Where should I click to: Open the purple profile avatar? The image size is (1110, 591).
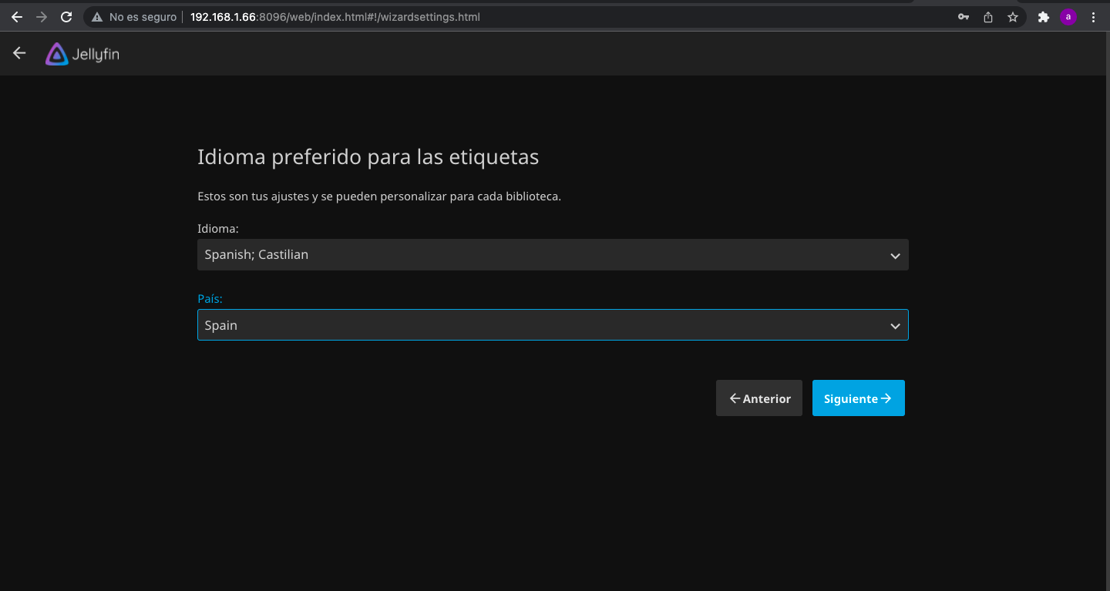[1068, 17]
